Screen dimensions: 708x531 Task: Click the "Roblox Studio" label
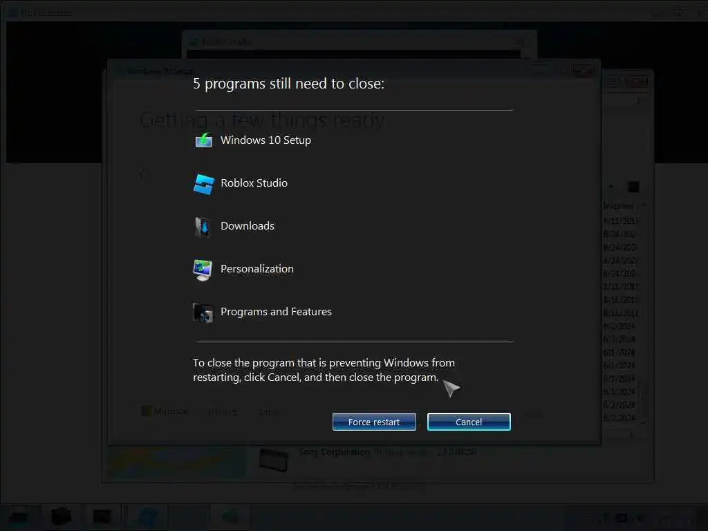(254, 183)
